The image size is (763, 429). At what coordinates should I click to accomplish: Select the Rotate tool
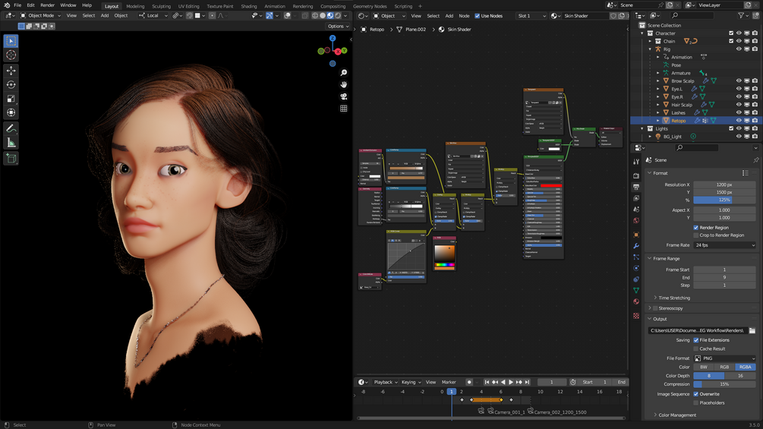[11, 84]
